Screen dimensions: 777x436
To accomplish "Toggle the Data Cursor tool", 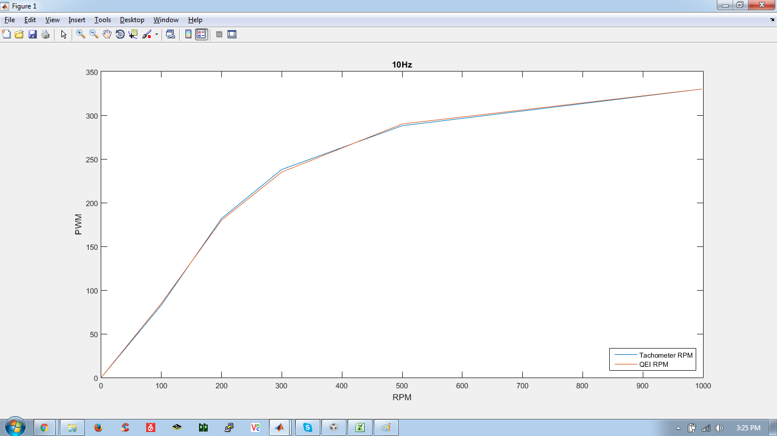I will pyautogui.click(x=133, y=34).
